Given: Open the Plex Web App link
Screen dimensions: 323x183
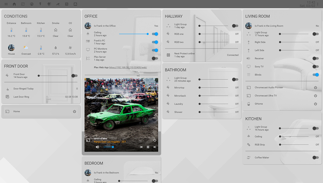Looking at the screenshot, I should [x=128, y=67].
